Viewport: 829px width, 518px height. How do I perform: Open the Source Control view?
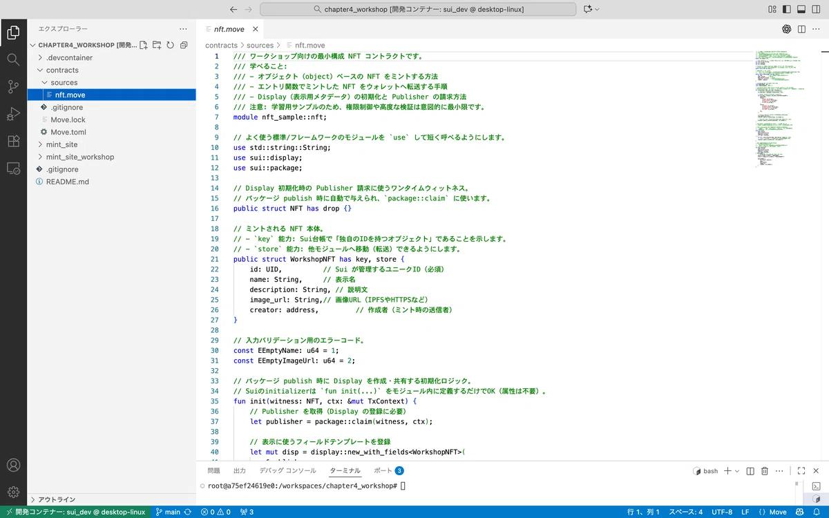click(13, 86)
